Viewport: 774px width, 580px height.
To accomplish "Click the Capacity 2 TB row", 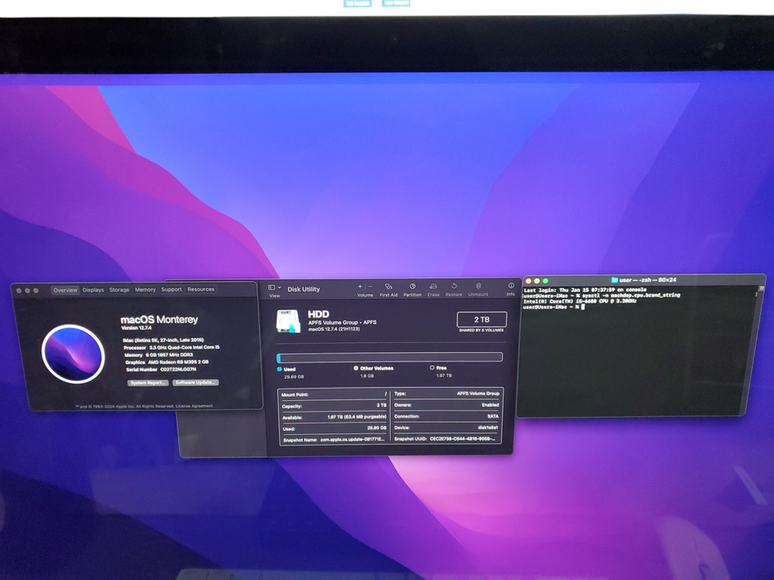I will pyautogui.click(x=334, y=406).
